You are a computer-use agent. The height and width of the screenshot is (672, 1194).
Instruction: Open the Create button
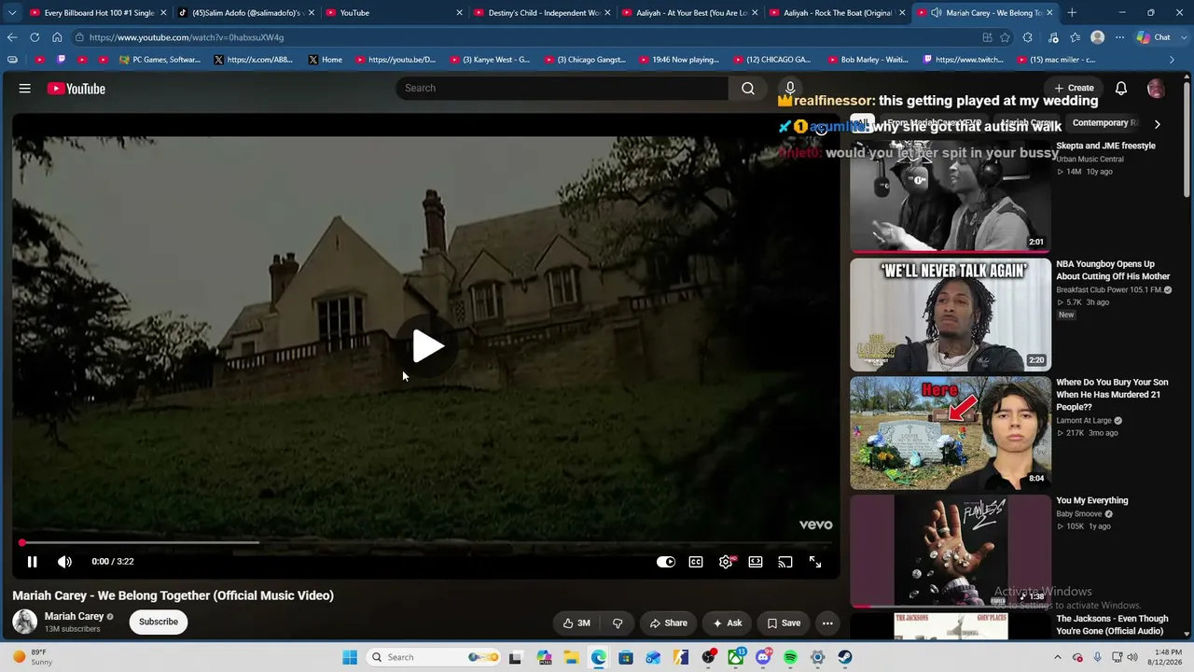tap(1074, 88)
